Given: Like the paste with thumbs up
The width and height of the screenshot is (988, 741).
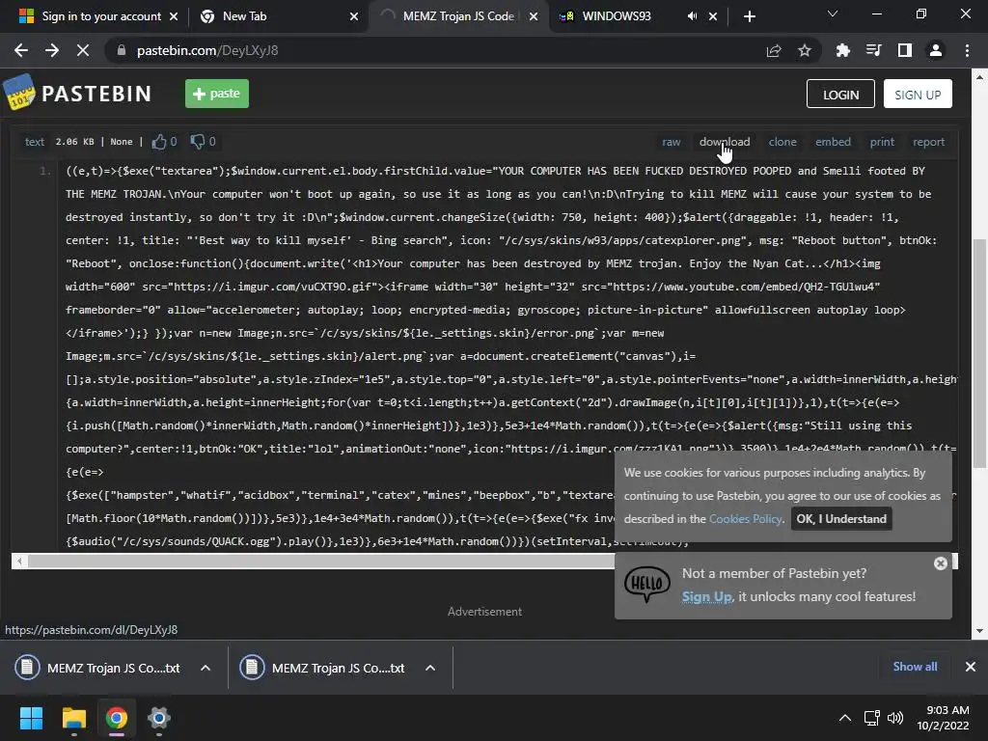Looking at the screenshot, I should 159,142.
